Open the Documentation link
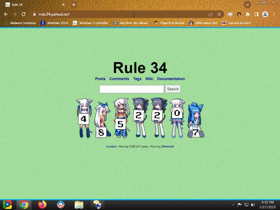The width and height of the screenshot is (280, 210). pyautogui.click(x=171, y=79)
